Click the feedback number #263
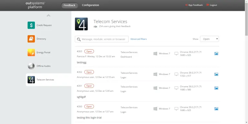The width and height of the screenshot is (248, 124). click(79, 51)
